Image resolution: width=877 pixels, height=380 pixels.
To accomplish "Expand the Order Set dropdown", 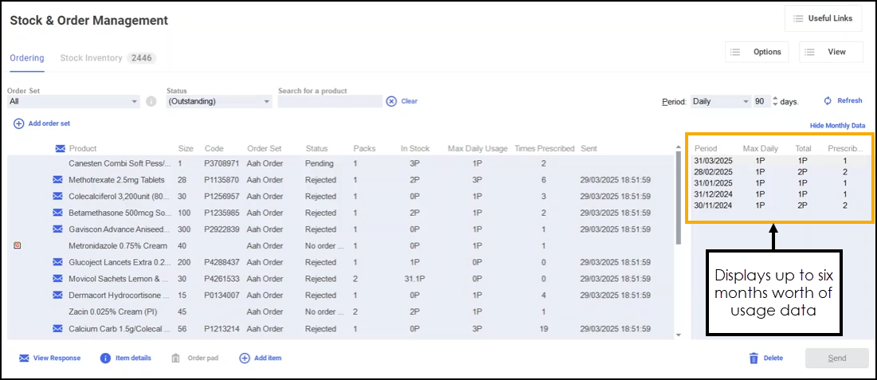I will coord(134,102).
